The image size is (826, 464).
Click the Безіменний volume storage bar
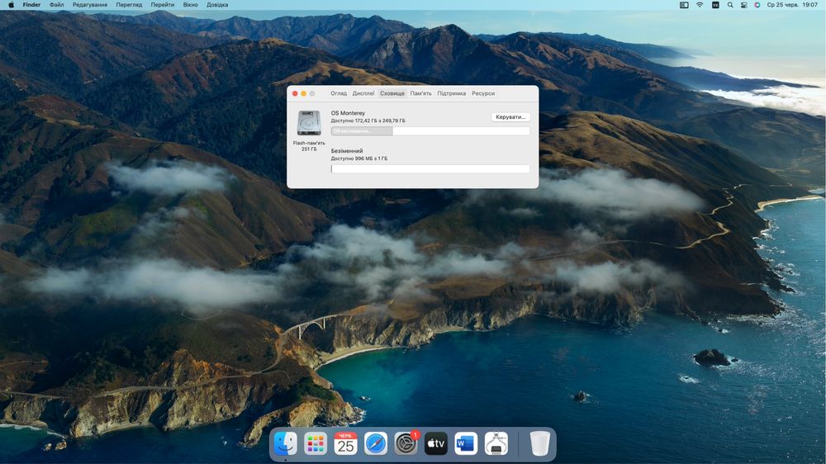pos(430,168)
